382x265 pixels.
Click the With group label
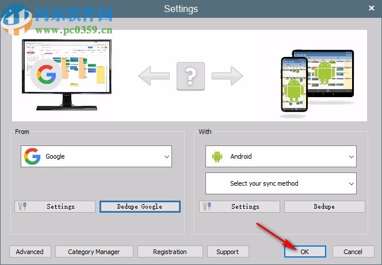pyautogui.click(x=205, y=132)
